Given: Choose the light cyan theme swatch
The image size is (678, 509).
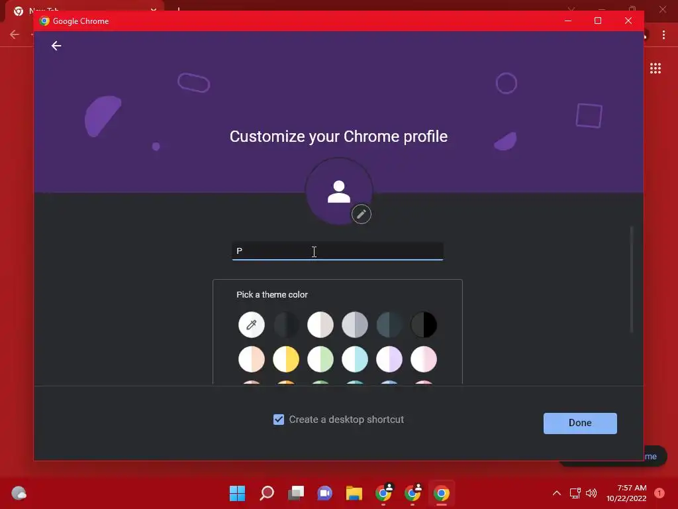Looking at the screenshot, I should (x=355, y=359).
